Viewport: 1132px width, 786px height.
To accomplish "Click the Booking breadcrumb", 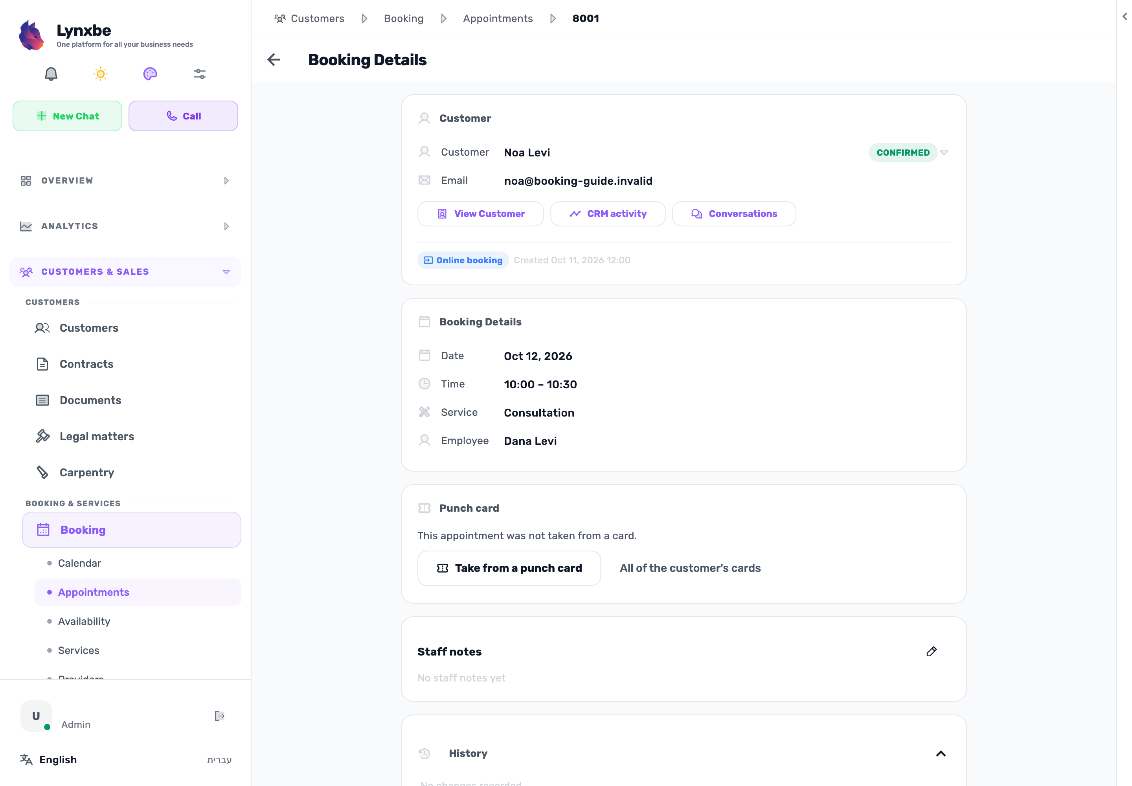I will click(x=403, y=18).
